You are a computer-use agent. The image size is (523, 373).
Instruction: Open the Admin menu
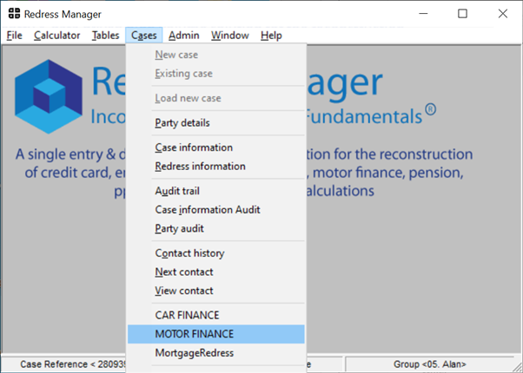(184, 36)
